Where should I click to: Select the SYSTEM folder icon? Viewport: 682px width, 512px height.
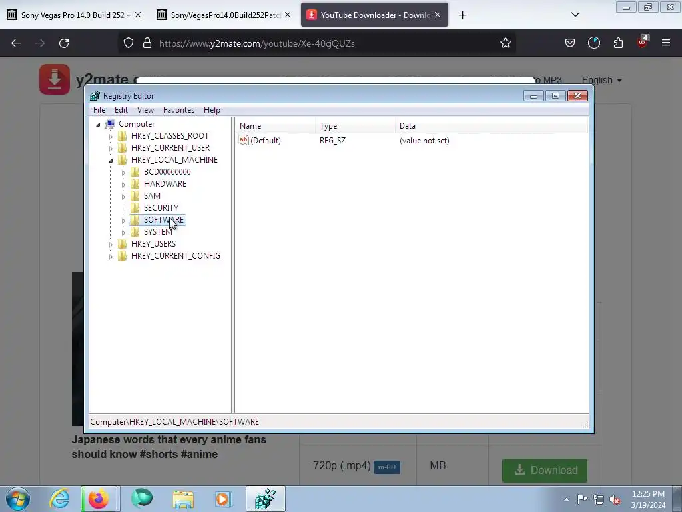point(135,231)
